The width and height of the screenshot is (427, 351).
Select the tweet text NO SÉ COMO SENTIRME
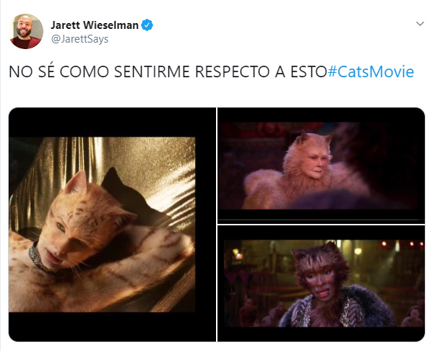(99, 71)
